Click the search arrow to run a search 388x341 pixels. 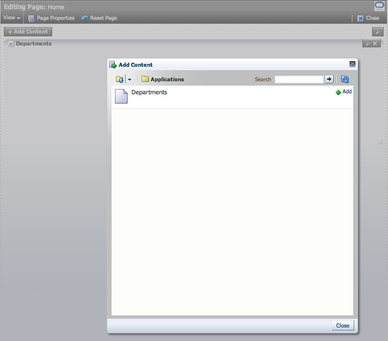point(329,79)
